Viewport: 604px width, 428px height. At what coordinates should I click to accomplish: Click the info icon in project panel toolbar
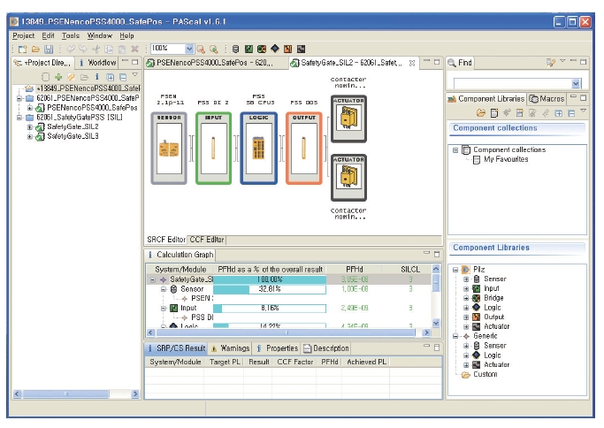97,77
